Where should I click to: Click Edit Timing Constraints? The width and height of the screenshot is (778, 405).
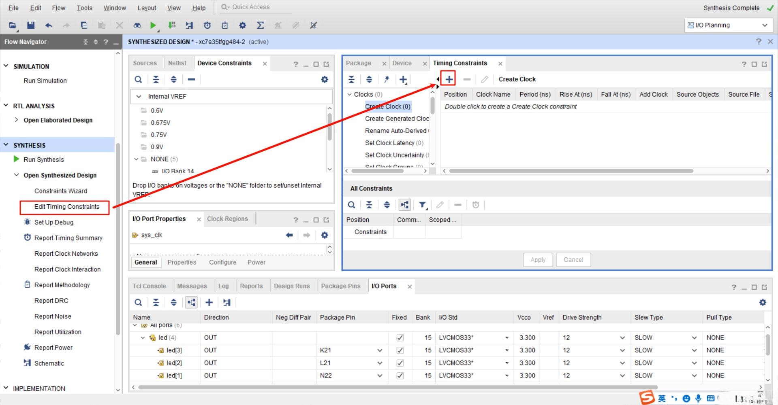click(67, 207)
